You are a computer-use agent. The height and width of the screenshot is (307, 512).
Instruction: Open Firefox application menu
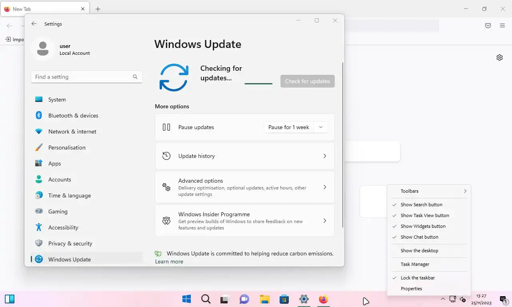(x=502, y=26)
